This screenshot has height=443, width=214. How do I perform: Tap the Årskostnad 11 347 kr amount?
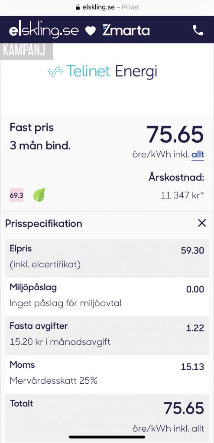182,195
